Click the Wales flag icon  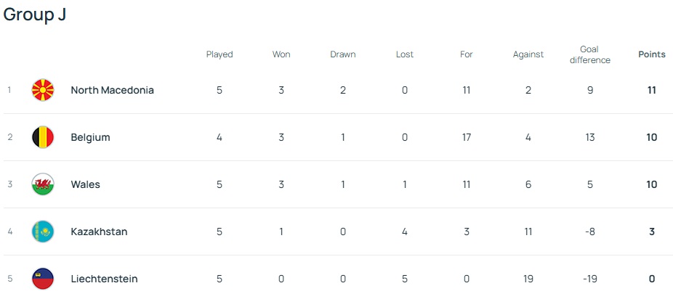tap(43, 184)
